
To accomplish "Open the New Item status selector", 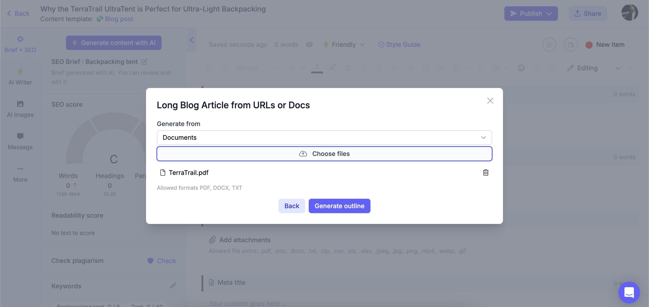I will (x=605, y=45).
